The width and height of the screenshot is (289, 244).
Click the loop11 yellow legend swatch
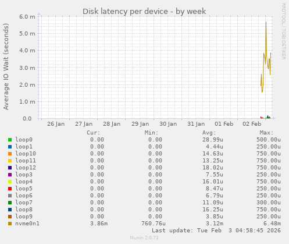coord(10,161)
